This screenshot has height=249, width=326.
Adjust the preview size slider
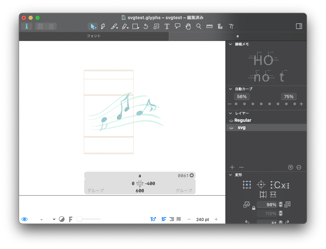click(89, 219)
